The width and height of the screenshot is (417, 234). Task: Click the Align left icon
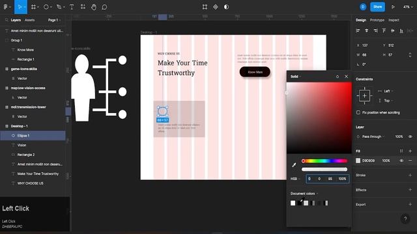[x=358, y=31]
